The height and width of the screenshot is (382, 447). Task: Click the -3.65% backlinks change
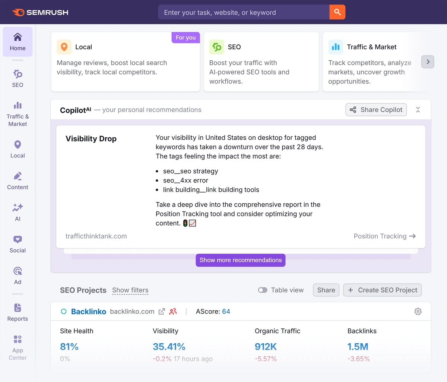point(359,359)
